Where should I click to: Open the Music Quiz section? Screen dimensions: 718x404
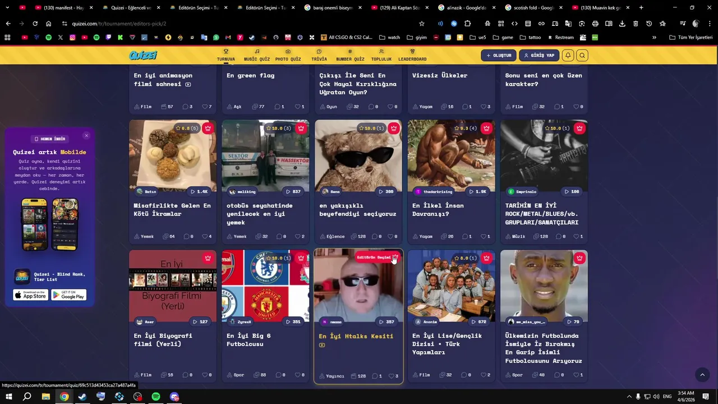257,55
